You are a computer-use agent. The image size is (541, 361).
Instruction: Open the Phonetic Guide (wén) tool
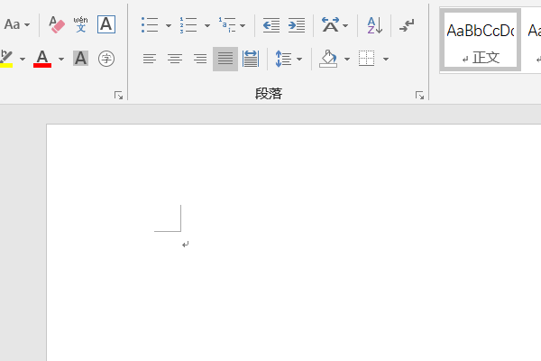point(81,24)
